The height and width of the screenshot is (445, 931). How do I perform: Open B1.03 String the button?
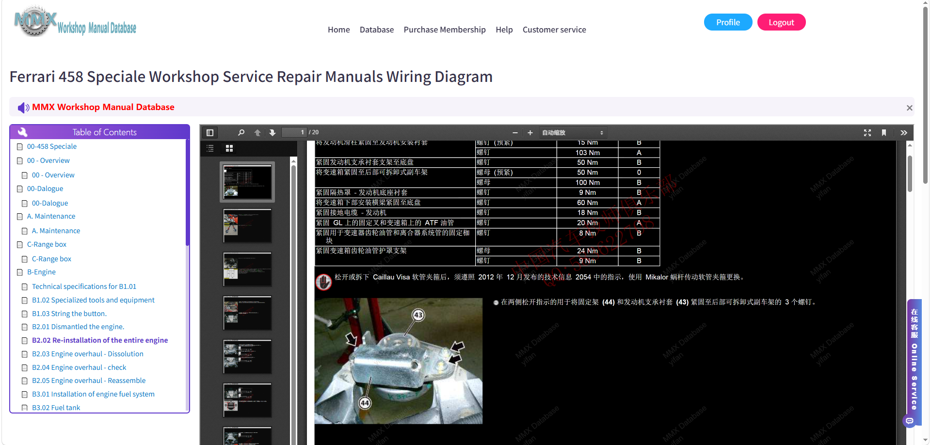69,314
